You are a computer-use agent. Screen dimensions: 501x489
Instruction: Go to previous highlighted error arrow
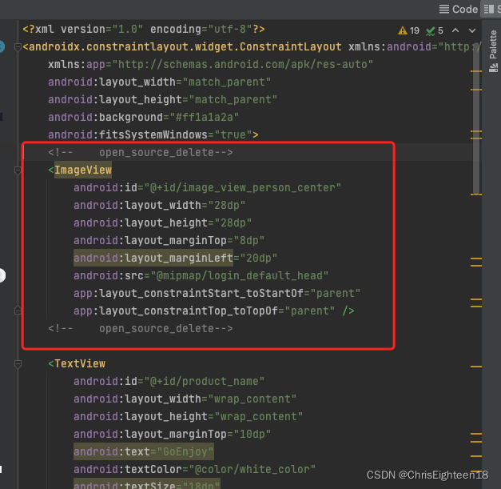click(455, 30)
